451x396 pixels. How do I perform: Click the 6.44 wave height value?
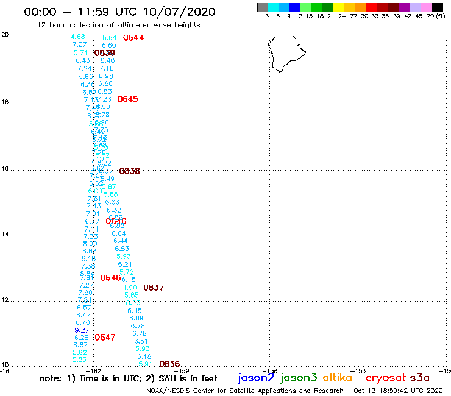tap(121, 241)
